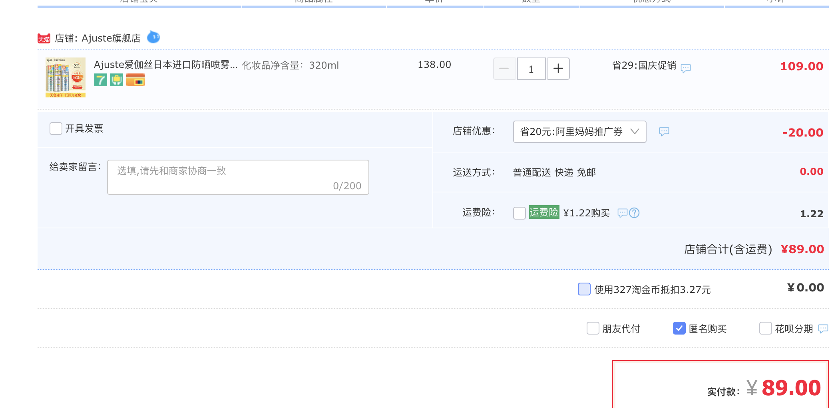Click the 普通配送 快递 免邮 shipping text
Screen dimensions: 840x408
tap(554, 172)
